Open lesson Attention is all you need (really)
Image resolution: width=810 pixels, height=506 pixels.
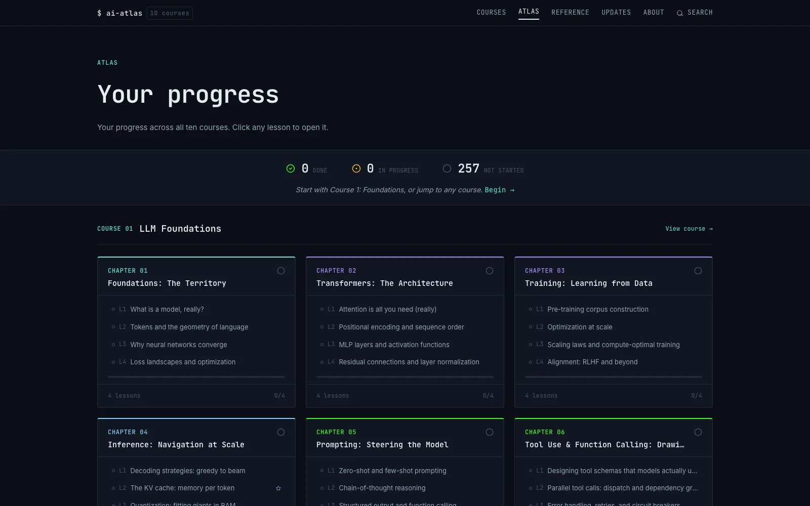tap(405, 309)
